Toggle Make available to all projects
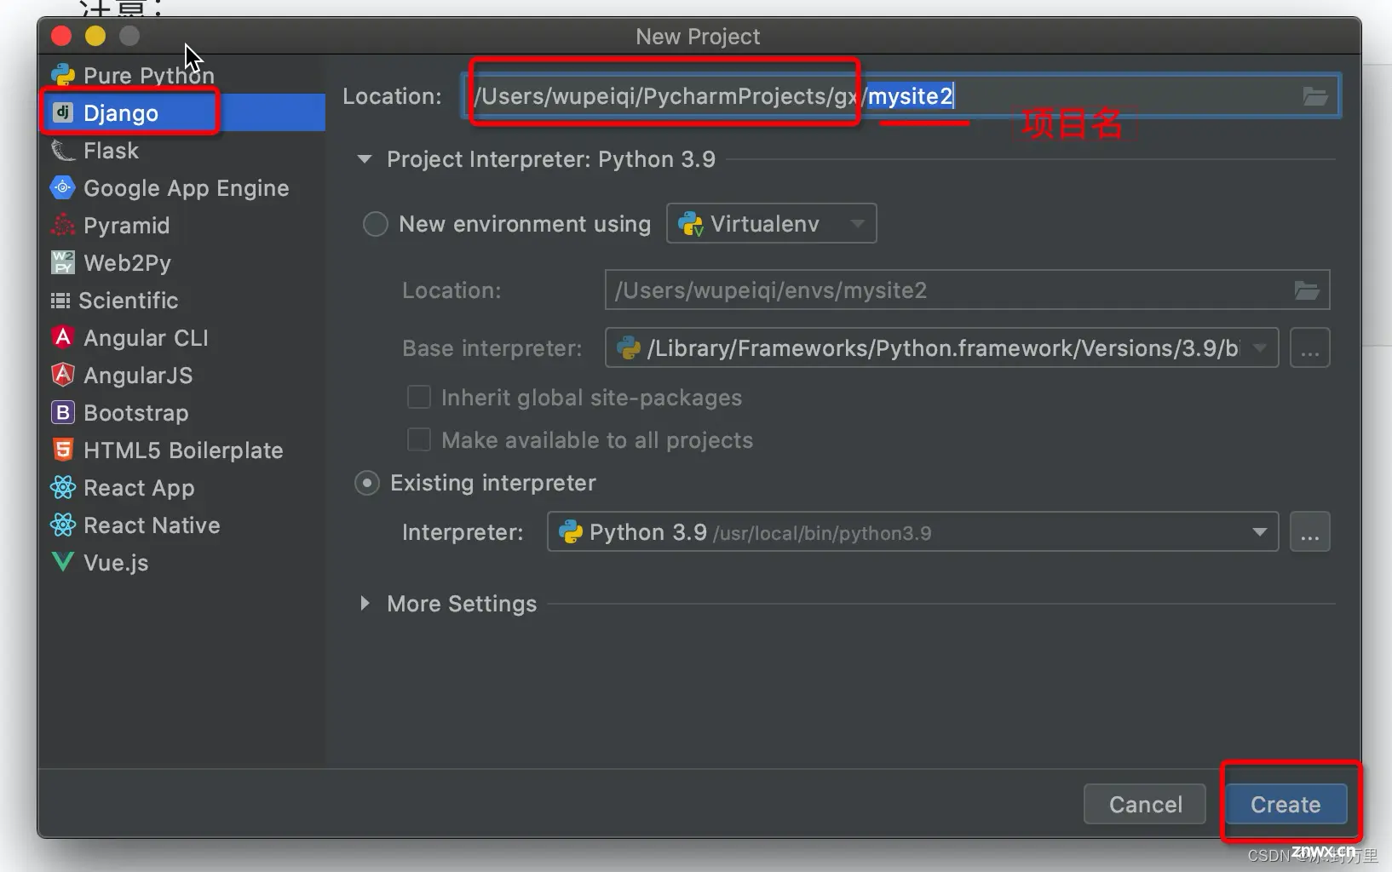 [419, 439]
